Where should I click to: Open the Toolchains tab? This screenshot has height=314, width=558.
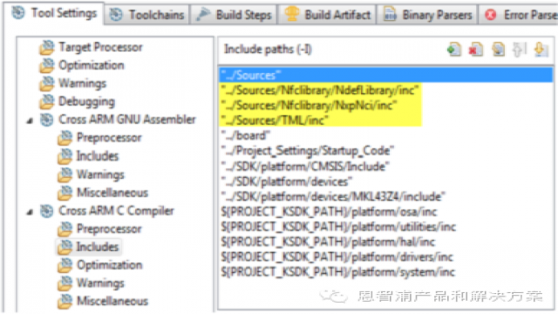(x=146, y=15)
